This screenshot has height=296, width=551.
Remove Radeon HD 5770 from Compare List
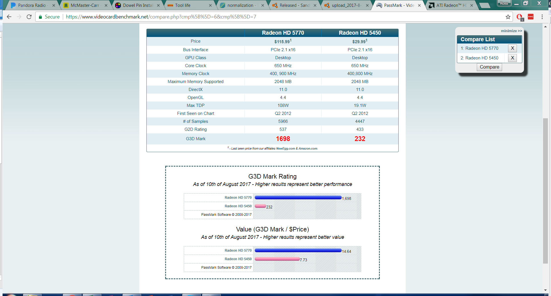pos(512,48)
